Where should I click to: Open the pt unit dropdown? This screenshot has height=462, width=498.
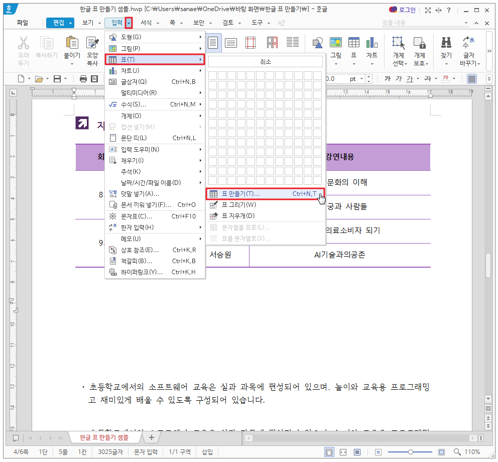[361, 78]
